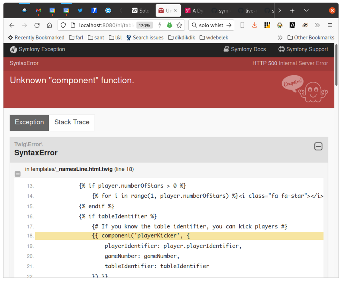Bookmark this page with star
Screen dimensions: 342x281
[x=179, y=25]
